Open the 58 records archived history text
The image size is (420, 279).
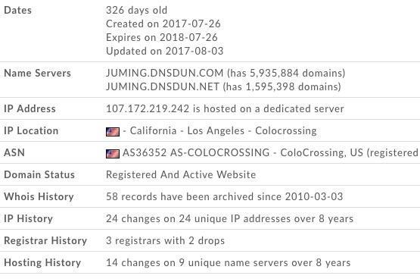[225, 196]
